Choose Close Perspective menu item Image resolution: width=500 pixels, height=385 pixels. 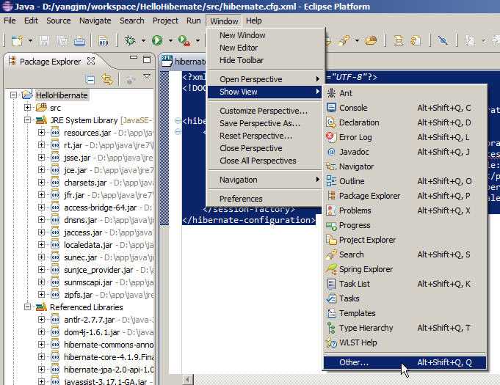pos(264,148)
